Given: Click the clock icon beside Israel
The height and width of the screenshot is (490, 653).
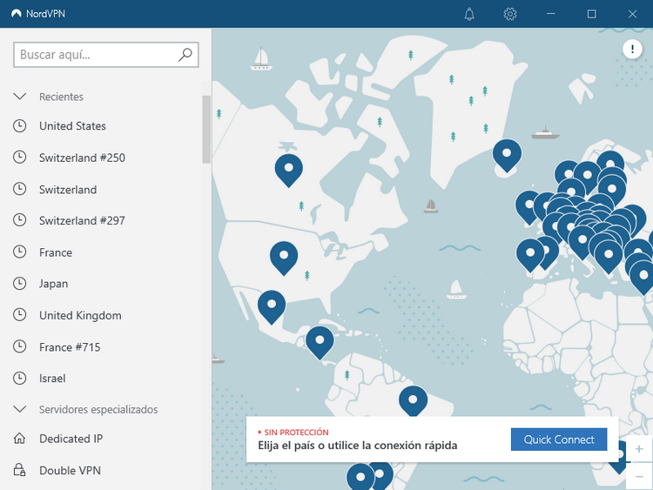Looking at the screenshot, I should (x=19, y=378).
